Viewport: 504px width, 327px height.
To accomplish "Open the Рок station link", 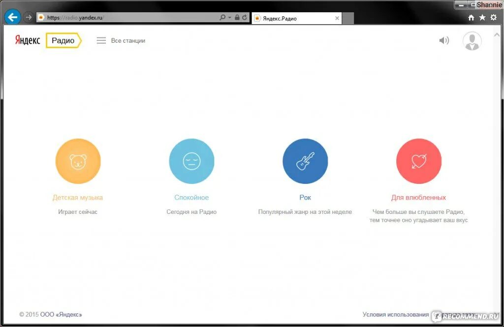I will (x=305, y=198).
